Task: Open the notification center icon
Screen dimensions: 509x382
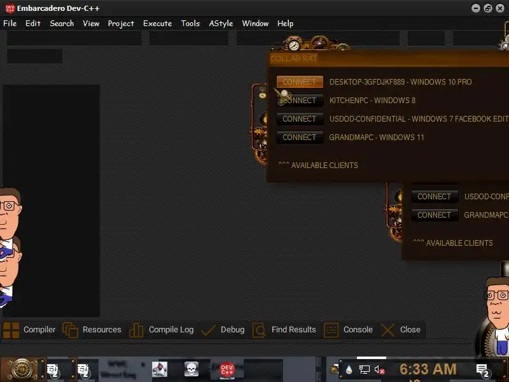Action: tap(482, 370)
